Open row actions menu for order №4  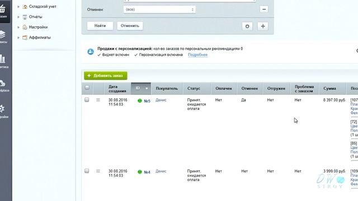pyautogui.click(x=98, y=171)
